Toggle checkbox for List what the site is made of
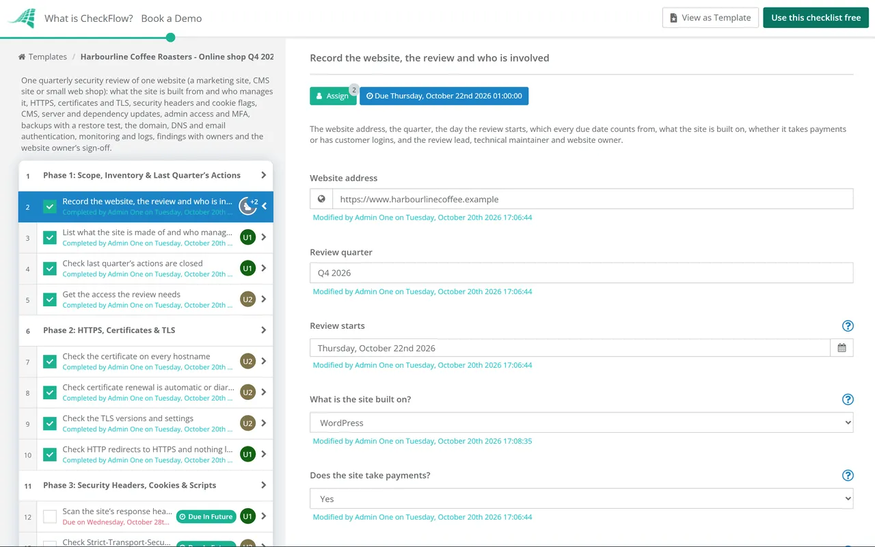Screen dimensions: 875x547 click(x=50, y=237)
